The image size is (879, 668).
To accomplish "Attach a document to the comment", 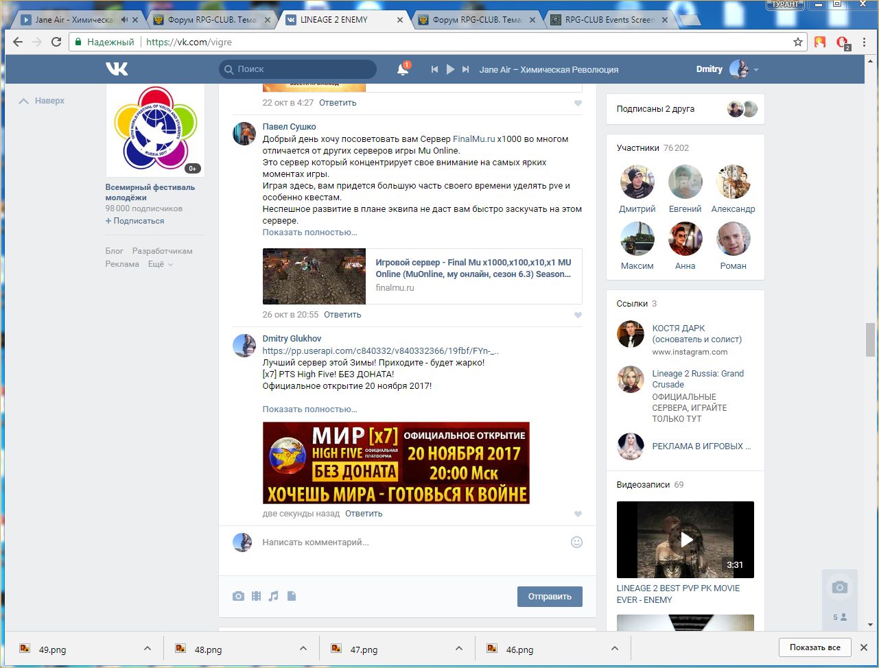I will coord(292,596).
